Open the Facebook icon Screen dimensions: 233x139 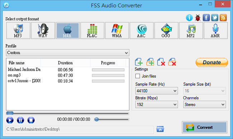pos(206,18)
